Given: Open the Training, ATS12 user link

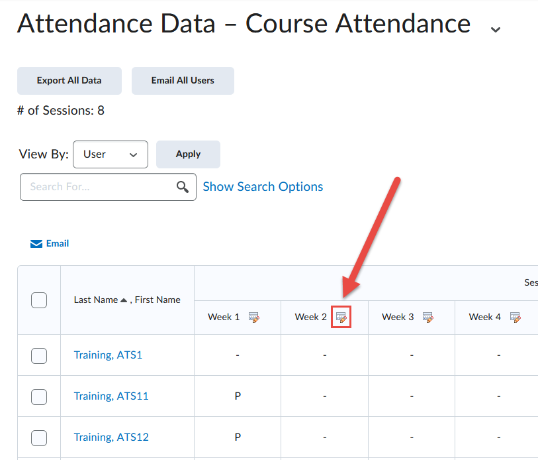Looking at the screenshot, I should tap(111, 437).
